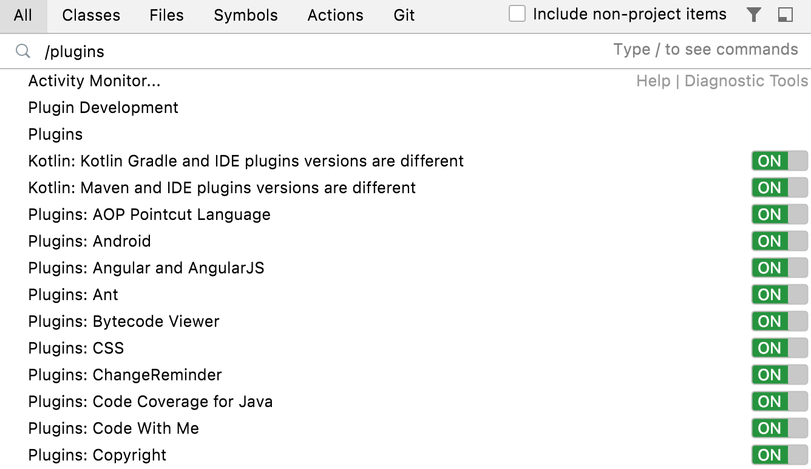The height and width of the screenshot is (469, 811).
Task: Open the Files tab
Action: click(166, 15)
